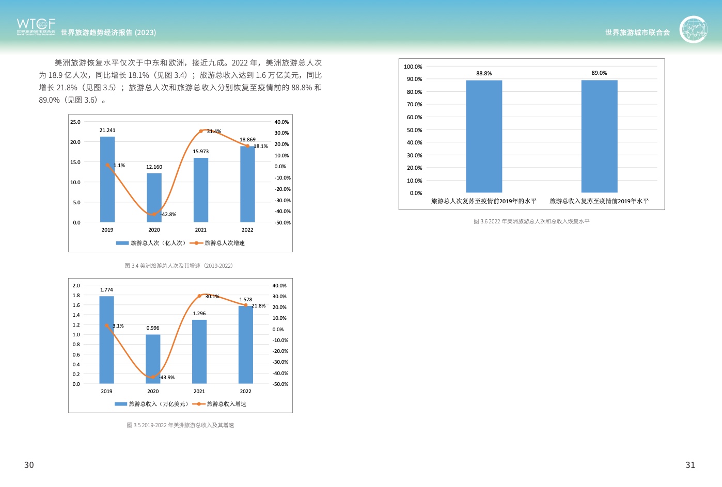Image resolution: width=722 pixels, height=487 pixels.
Task: Click the blue legend swatch for 旅游总人次（亿人次）
Action: (x=122, y=243)
